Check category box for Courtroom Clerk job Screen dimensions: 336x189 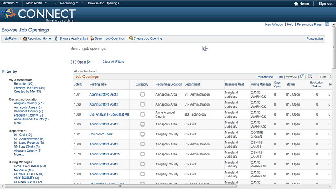(x=142, y=134)
